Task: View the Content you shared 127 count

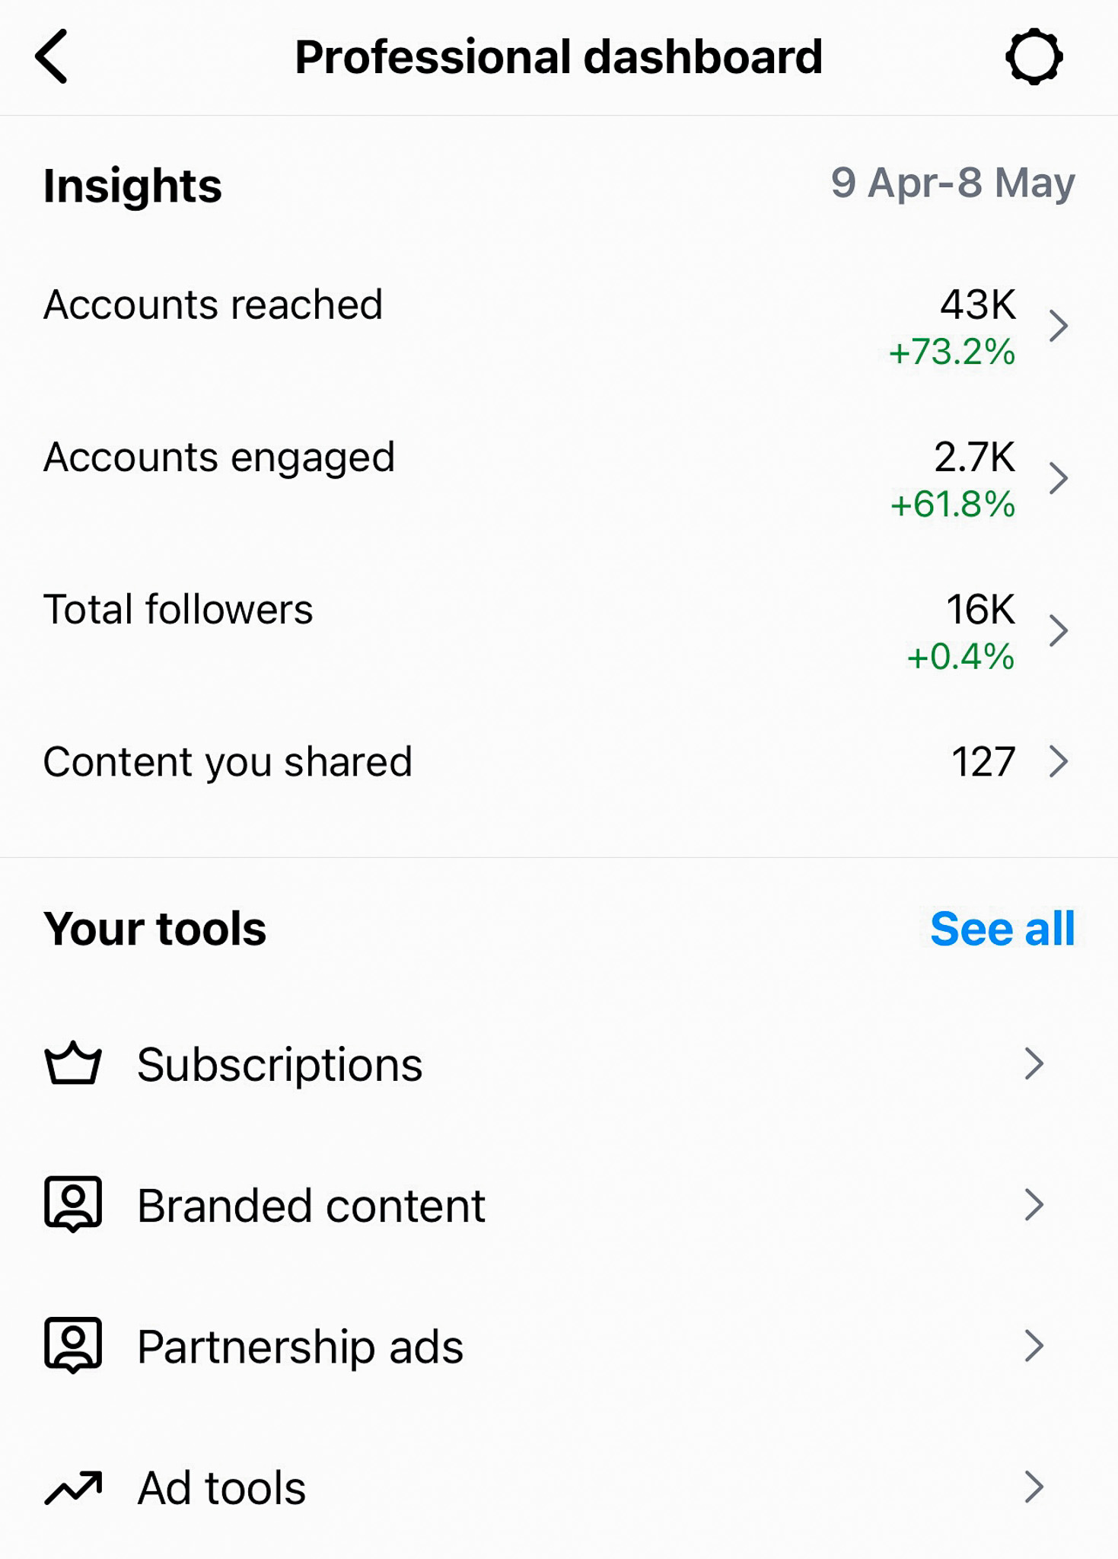Action: (x=983, y=761)
